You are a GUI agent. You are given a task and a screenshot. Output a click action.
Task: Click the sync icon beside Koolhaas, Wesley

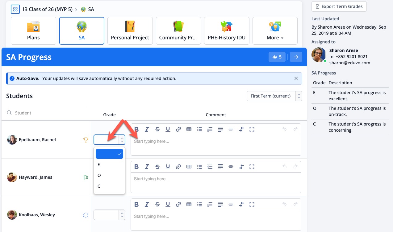point(86,215)
